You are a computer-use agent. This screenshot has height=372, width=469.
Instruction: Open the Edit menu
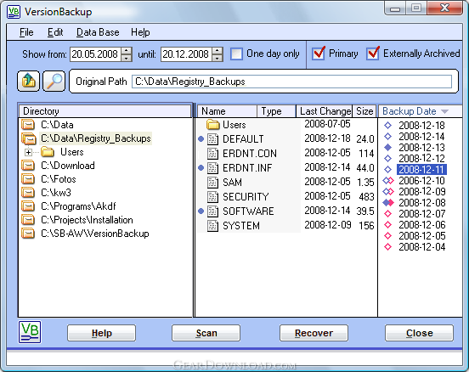[55, 32]
